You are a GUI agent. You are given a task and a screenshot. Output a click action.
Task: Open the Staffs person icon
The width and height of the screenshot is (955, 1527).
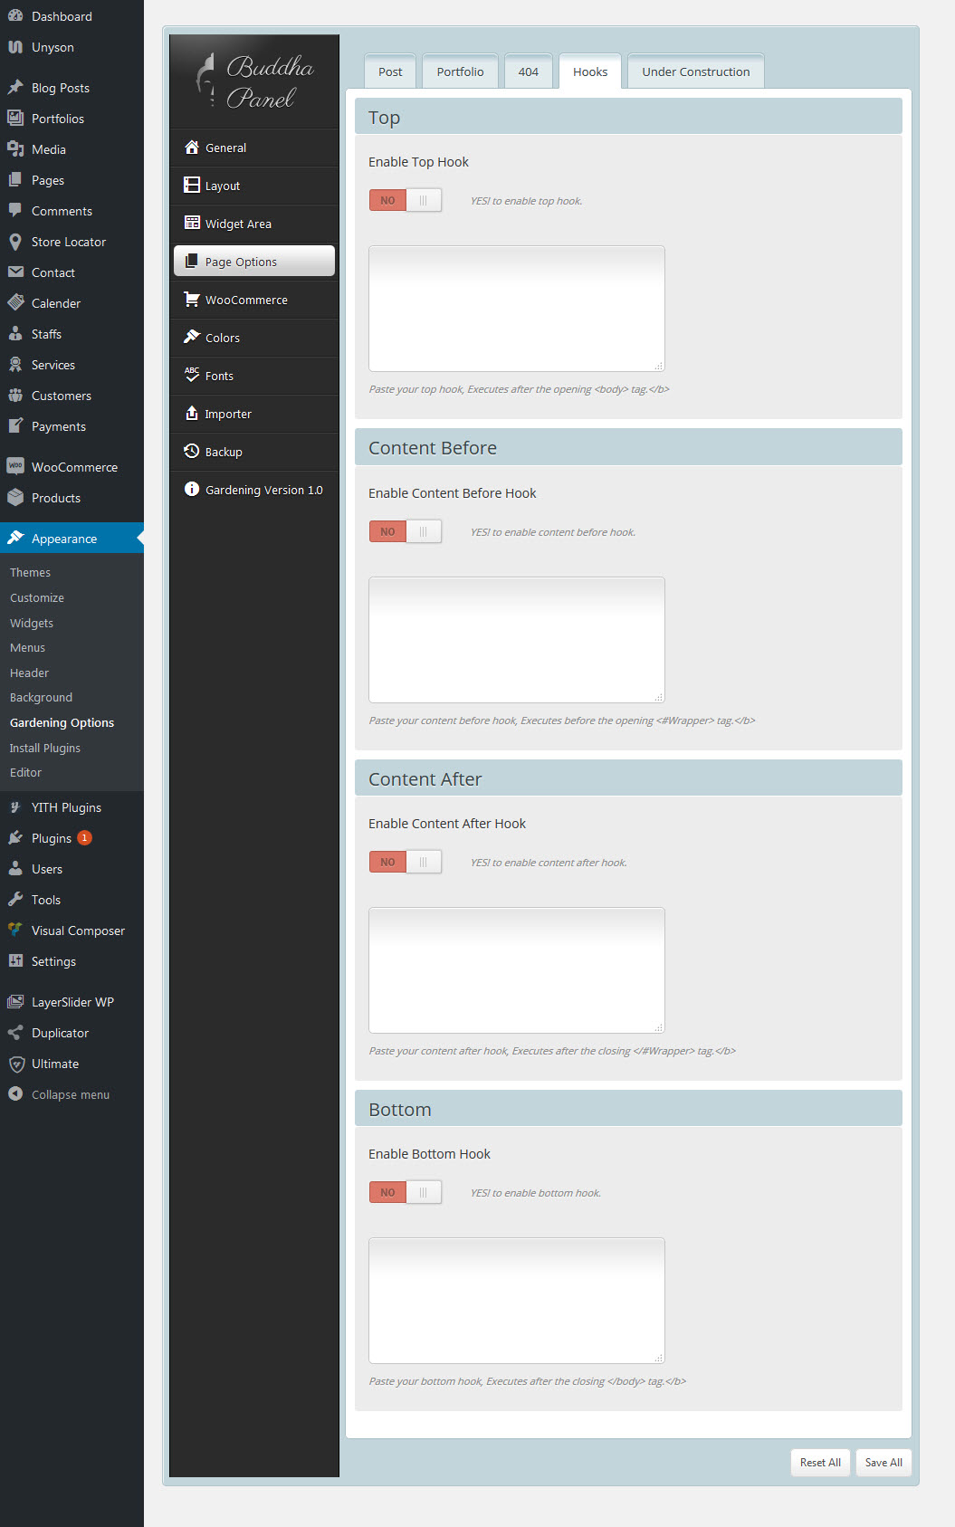pyautogui.click(x=15, y=334)
